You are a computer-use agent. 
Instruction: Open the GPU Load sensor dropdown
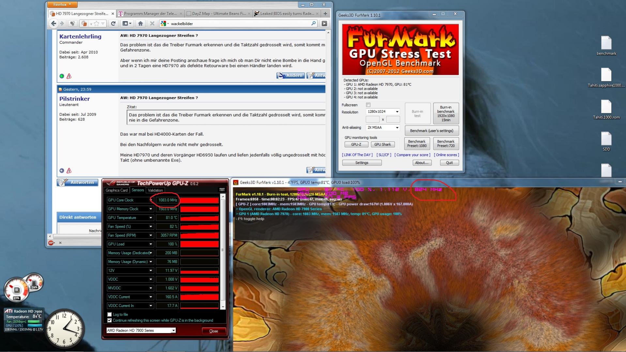pos(151,244)
